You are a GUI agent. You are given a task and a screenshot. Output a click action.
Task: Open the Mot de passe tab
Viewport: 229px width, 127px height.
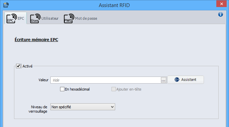[x=80, y=18]
